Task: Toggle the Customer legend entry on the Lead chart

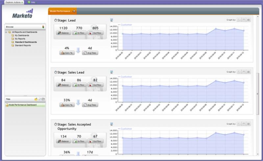Action: point(125,25)
